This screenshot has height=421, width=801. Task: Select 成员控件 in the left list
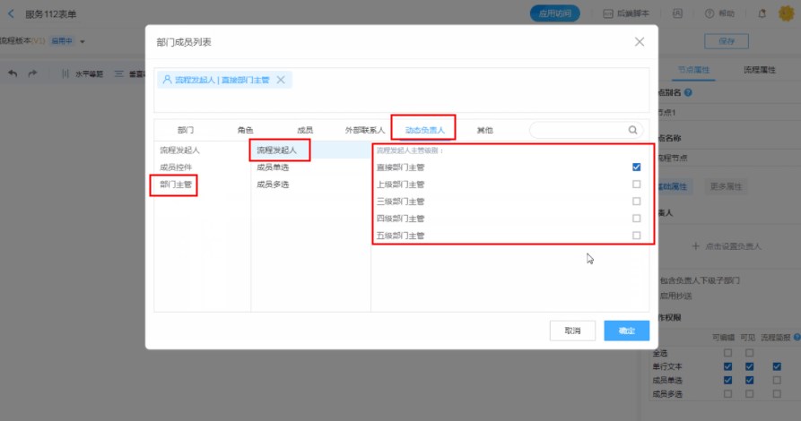175,168
